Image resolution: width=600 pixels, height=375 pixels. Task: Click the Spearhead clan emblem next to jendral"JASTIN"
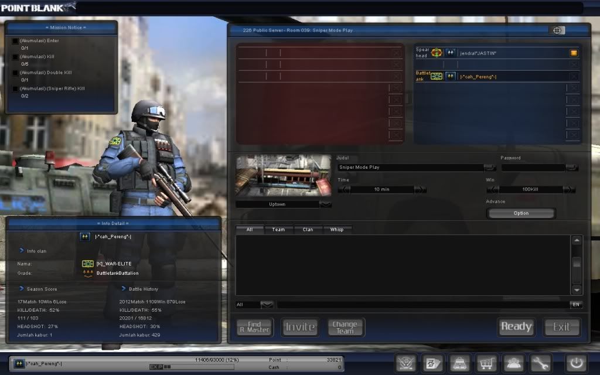tap(437, 53)
